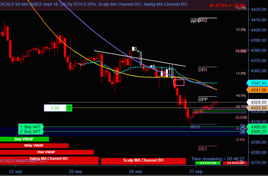Click the US ETH OR green indicator
The width and height of the screenshot is (268, 176).
point(208,163)
